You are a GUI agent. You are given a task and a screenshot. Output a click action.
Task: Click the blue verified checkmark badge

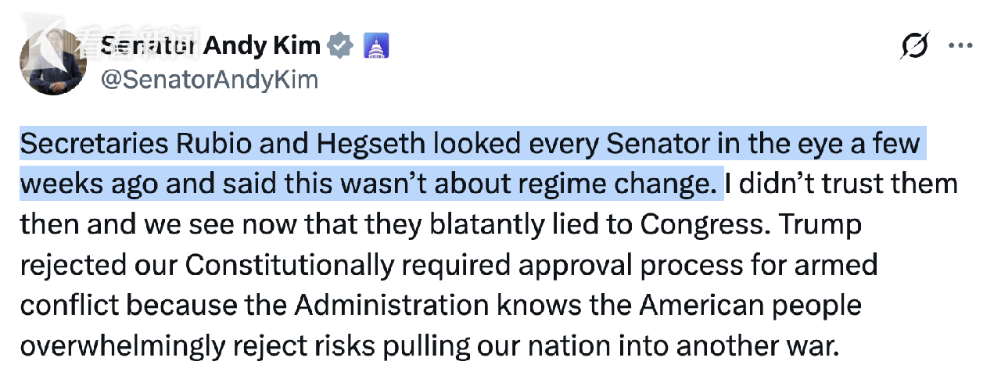341,46
